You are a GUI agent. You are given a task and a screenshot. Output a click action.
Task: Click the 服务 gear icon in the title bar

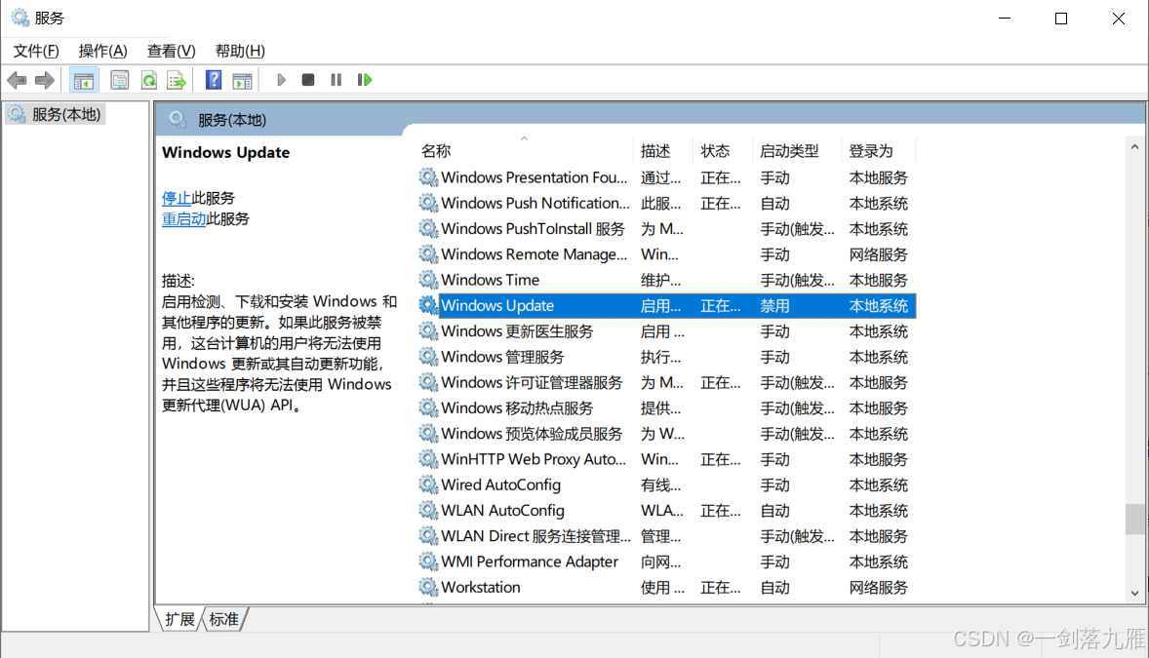pos(20,18)
